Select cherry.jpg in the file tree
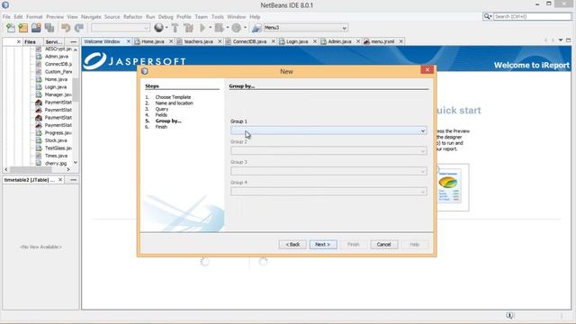This screenshot has width=576, height=324. 56,163
